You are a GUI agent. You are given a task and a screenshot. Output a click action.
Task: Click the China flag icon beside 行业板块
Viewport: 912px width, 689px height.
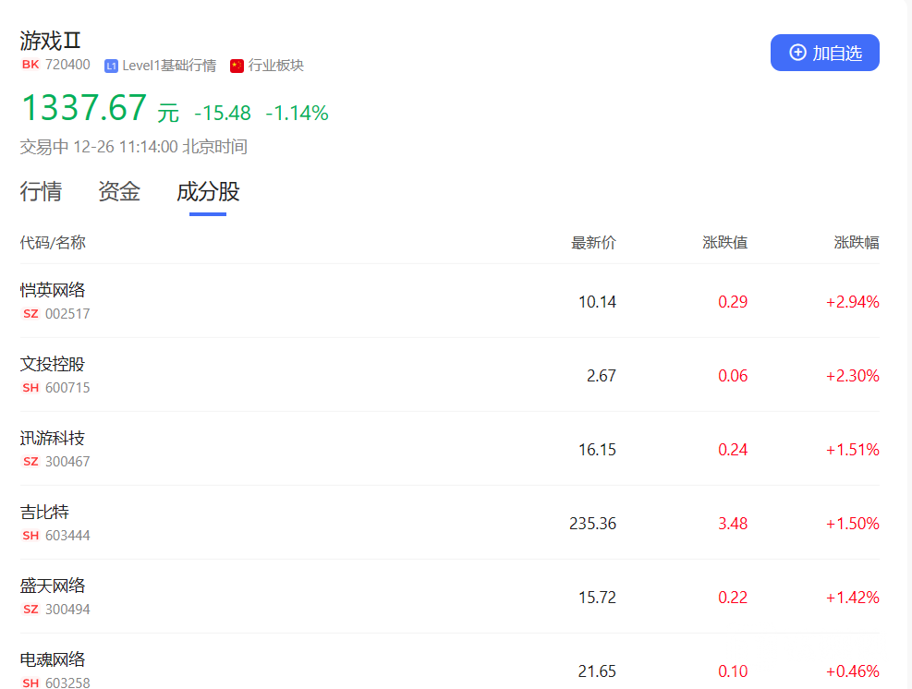(x=237, y=66)
